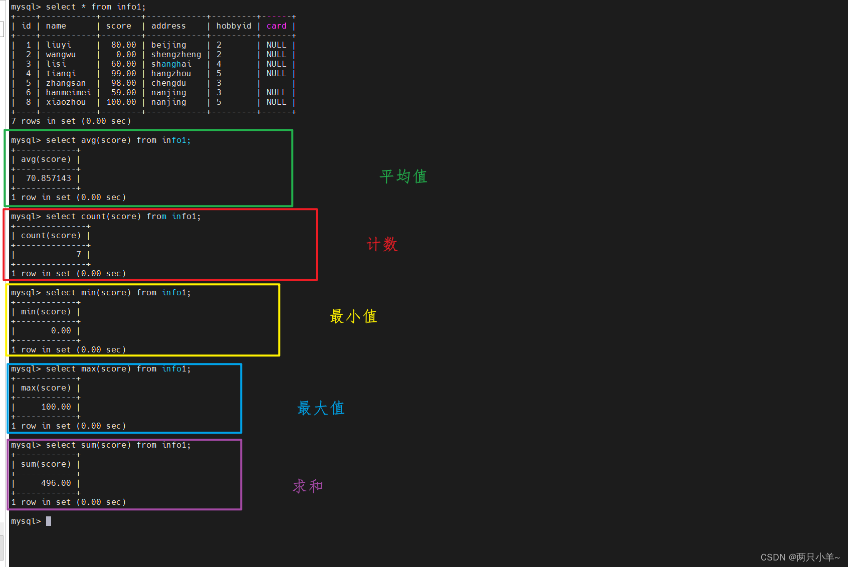This screenshot has width=848, height=567.
Task: Click the 'avg(score)' result header
Action: [x=46, y=159]
